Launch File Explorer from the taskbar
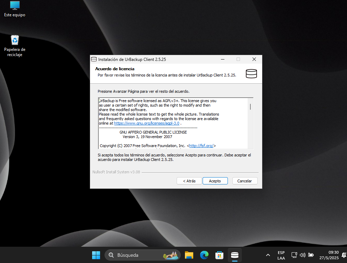Screen dimensions: 347x263 (x=189, y=255)
